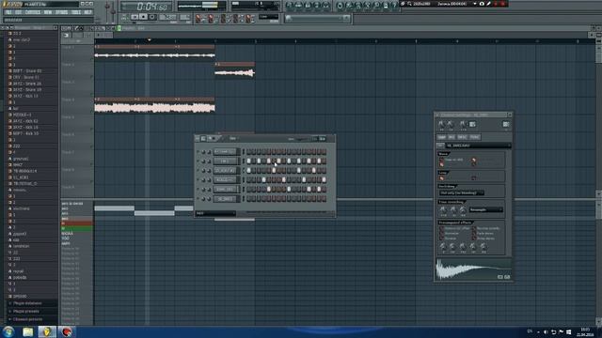Screen dimensions: 602x338
Task: Open the step sequencer shortcut icon
Action: (299, 6)
